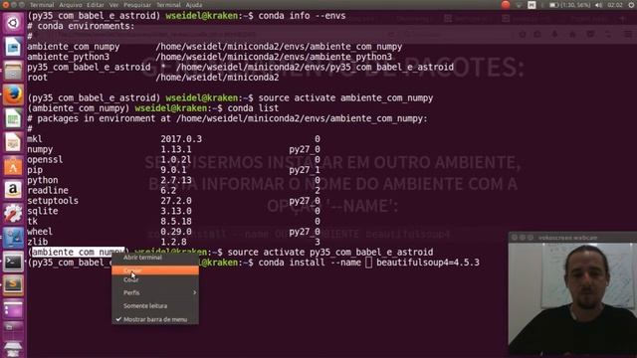This screenshot has width=637, height=358.
Task: Click the numpy package row
Action: pyautogui.click(x=173, y=149)
